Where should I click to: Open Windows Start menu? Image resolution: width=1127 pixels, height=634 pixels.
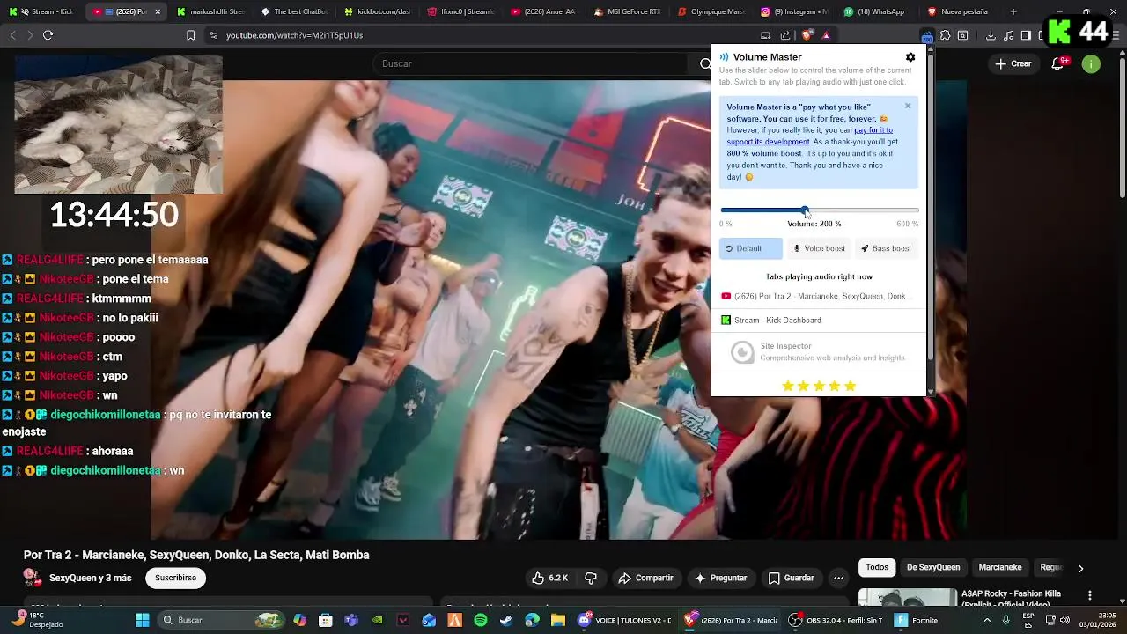click(x=142, y=620)
